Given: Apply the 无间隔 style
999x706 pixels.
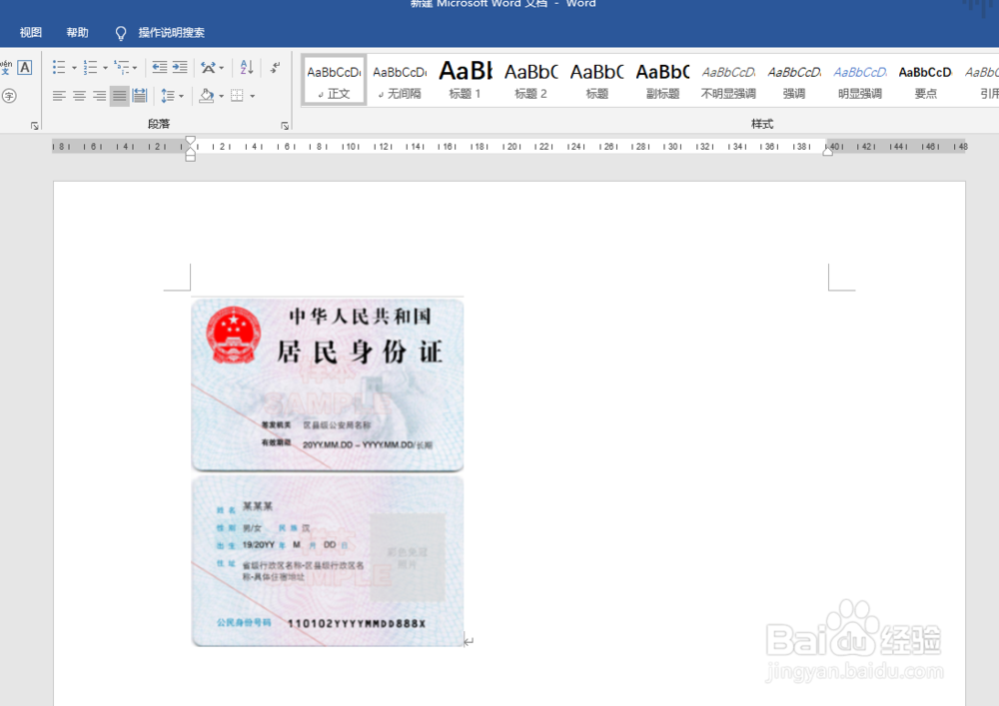Looking at the screenshot, I should 399,80.
